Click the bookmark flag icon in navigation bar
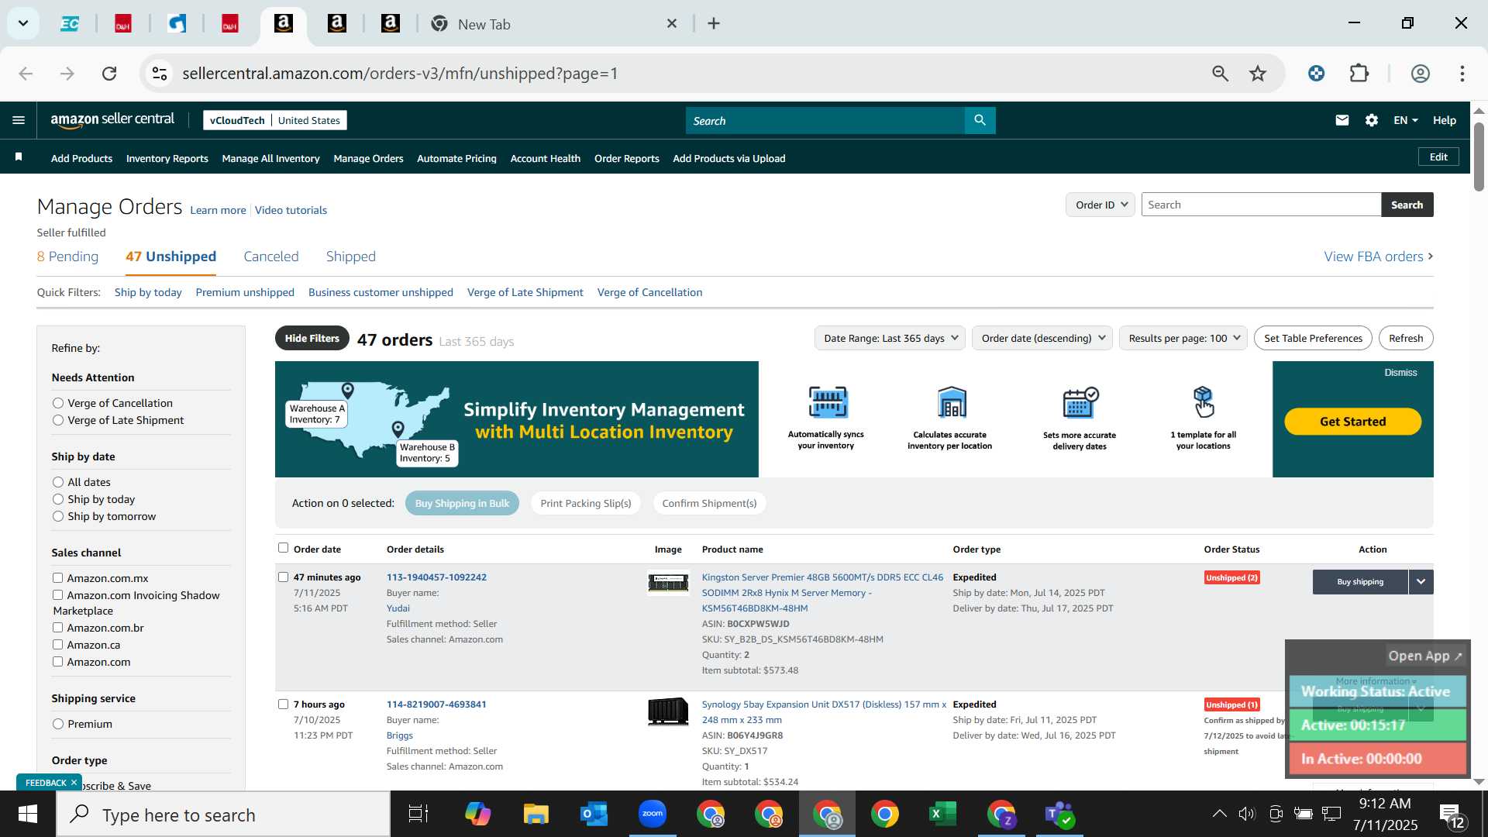The height and width of the screenshot is (837, 1488). tap(19, 157)
